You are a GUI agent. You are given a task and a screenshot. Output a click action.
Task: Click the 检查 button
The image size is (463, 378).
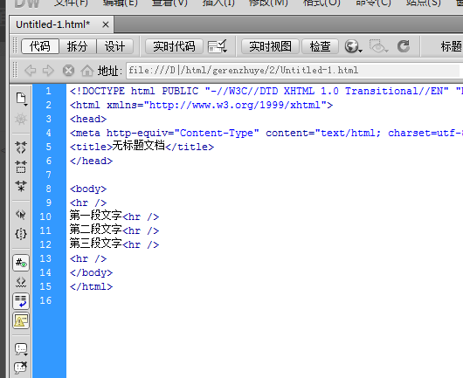coord(320,46)
